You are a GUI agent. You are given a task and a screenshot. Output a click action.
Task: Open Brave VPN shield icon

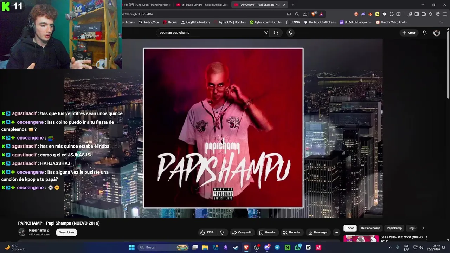[x=438, y=14]
